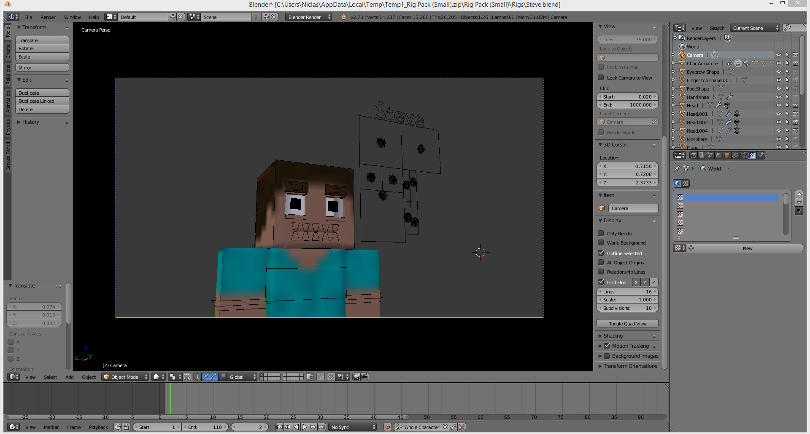The height and width of the screenshot is (434, 810).
Task: Open the timeline Marker menu
Action: (51, 427)
